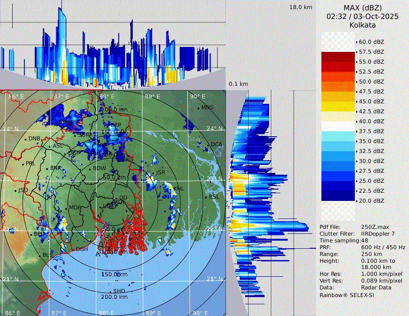Select the SHD station marker offshore
409x316 pixels.
pyautogui.click(x=110, y=292)
